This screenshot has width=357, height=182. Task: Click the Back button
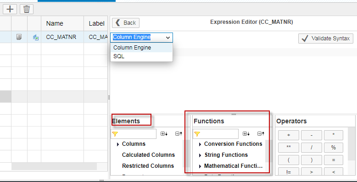(x=126, y=23)
